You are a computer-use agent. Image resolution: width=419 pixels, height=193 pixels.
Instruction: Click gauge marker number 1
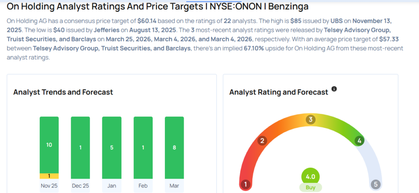point(246,184)
